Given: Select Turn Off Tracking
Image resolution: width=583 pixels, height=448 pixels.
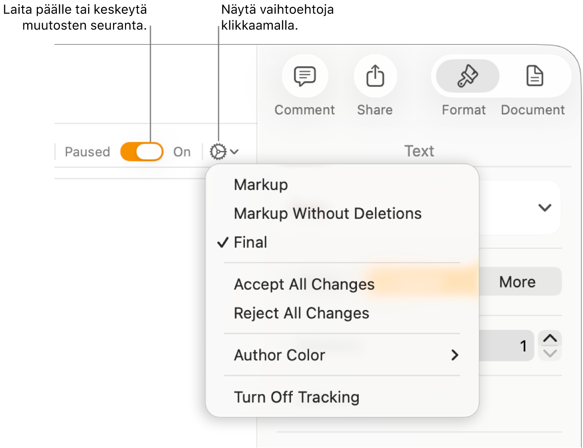Looking at the screenshot, I should pos(297,397).
